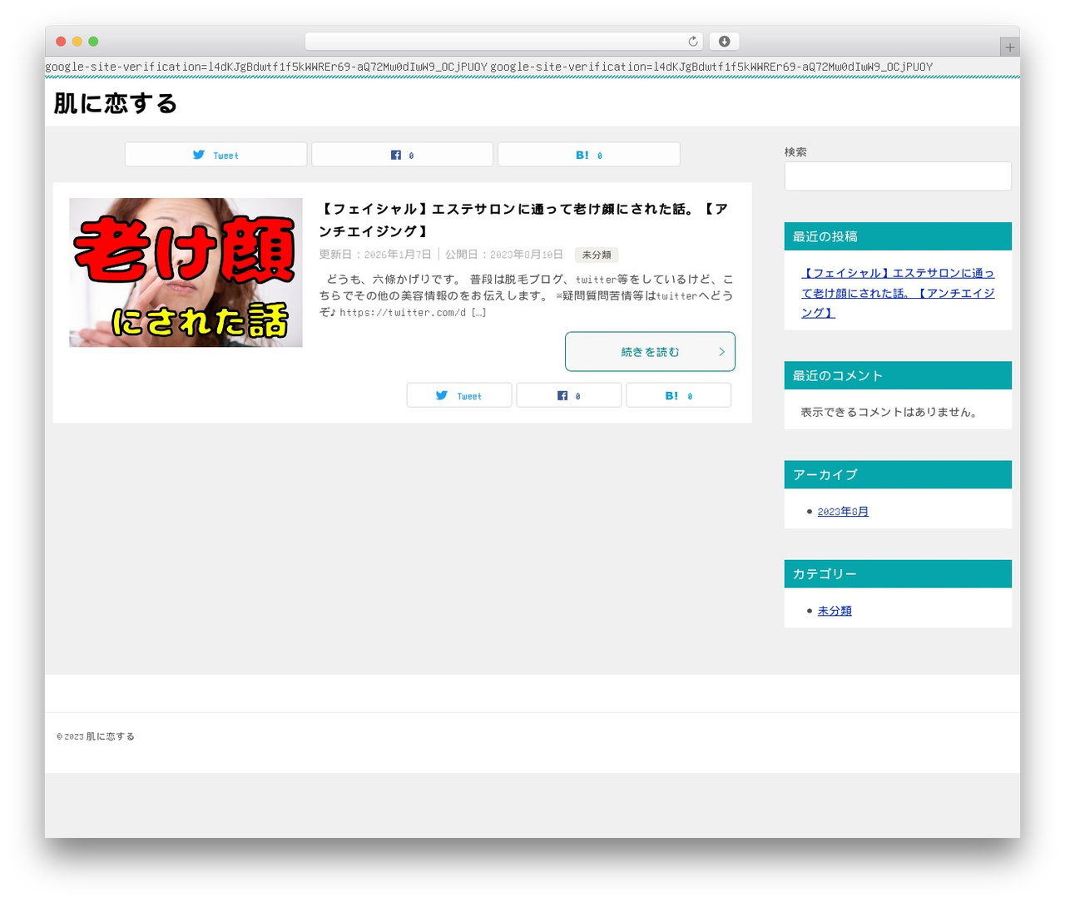Screen dimensions: 1065x902
Task: Click the 最近の投稿 widget heading
Action: [x=898, y=236]
